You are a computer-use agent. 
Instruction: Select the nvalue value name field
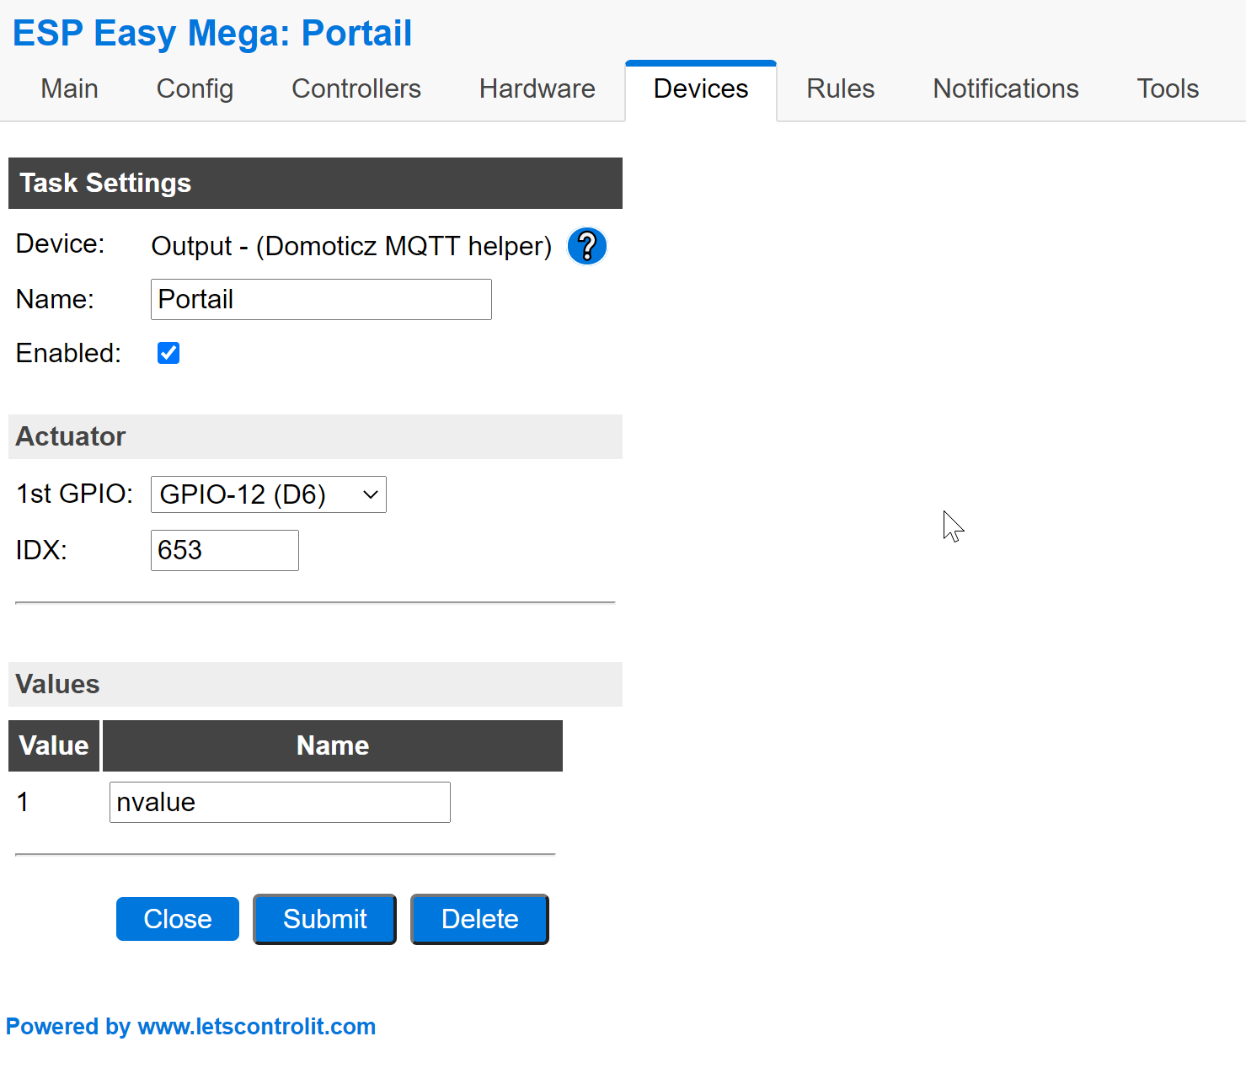[279, 802]
